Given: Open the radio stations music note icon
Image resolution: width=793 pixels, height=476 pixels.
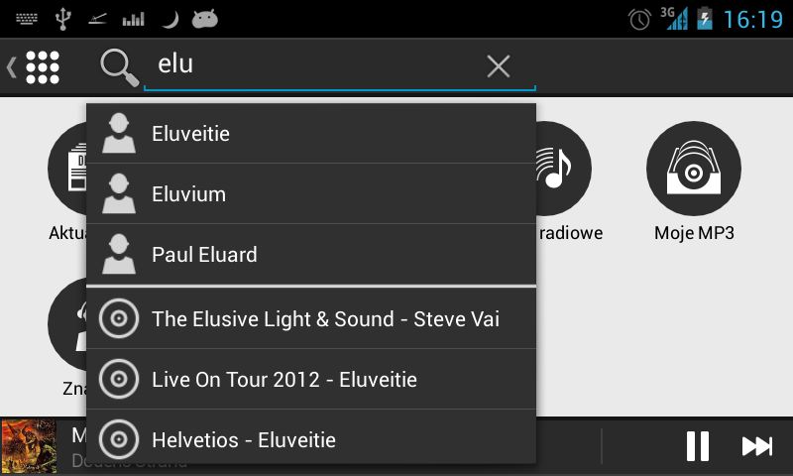Looking at the screenshot, I should (x=563, y=169).
